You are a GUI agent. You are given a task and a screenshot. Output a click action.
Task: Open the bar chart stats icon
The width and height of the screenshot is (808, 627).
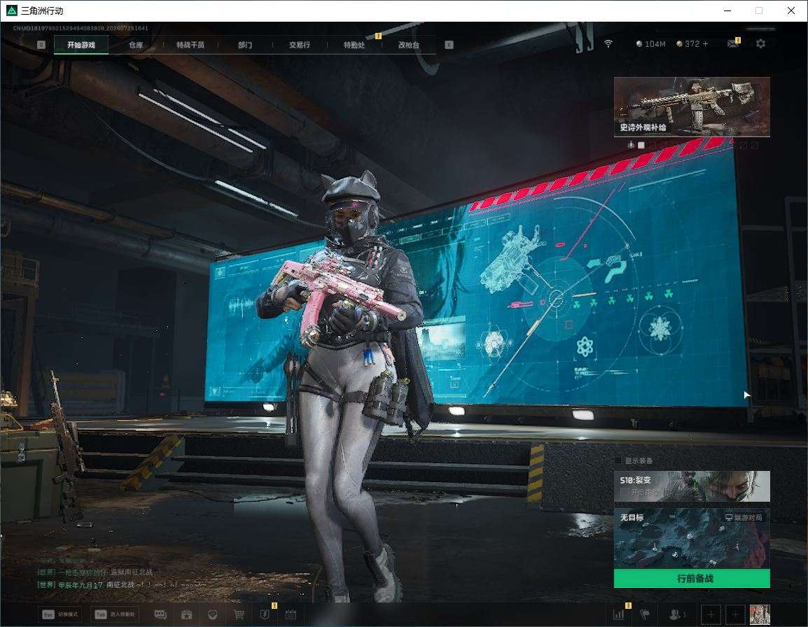click(x=619, y=614)
